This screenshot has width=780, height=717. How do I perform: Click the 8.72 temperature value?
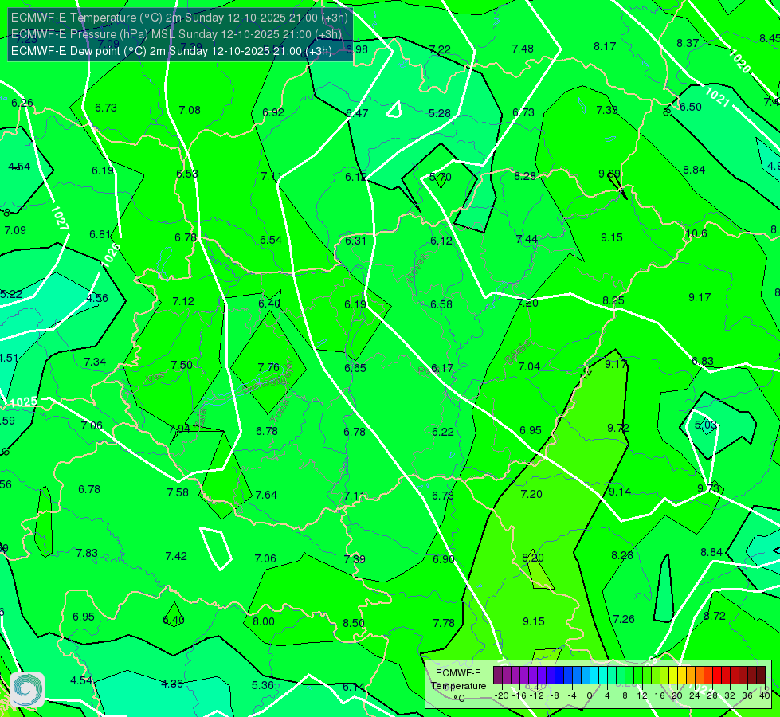(x=715, y=616)
